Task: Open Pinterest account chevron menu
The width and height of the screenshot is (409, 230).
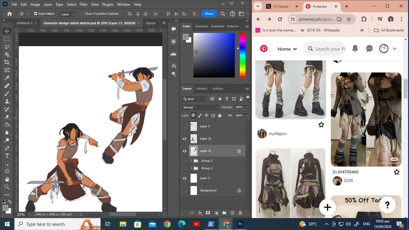Action: [x=394, y=49]
